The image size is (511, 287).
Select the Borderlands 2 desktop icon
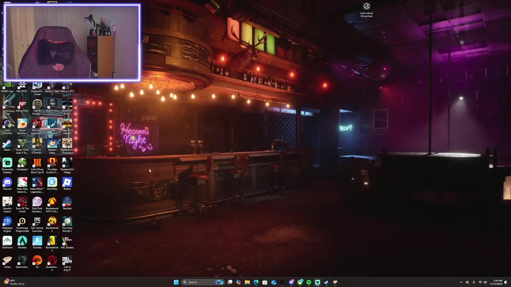(52, 224)
